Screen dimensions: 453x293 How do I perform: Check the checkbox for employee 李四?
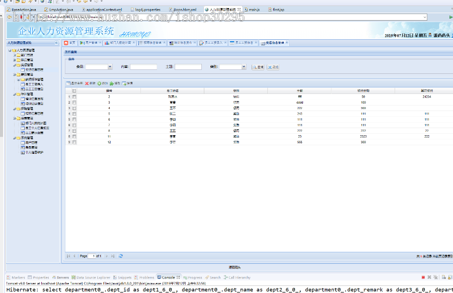pos(74,120)
